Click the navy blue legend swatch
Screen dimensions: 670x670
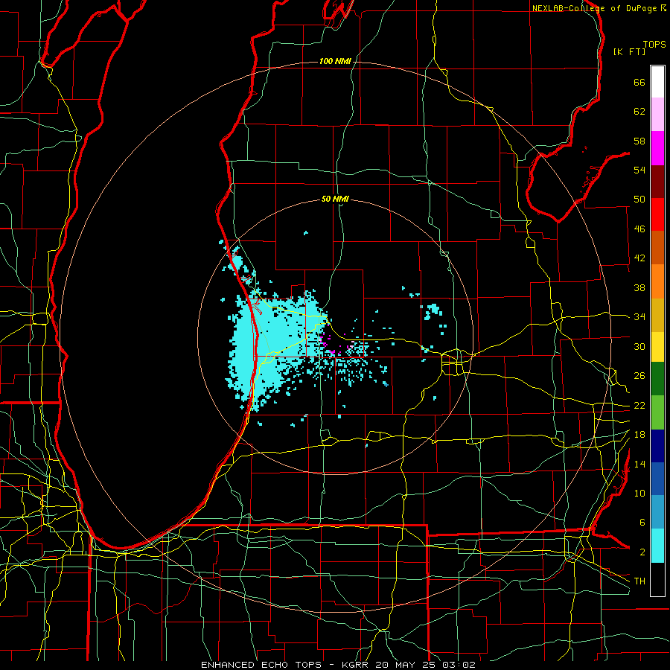(657, 446)
